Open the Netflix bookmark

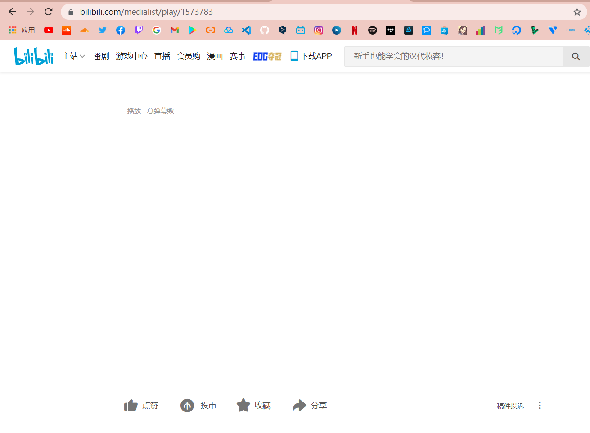pyautogui.click(x=355, y=30)
